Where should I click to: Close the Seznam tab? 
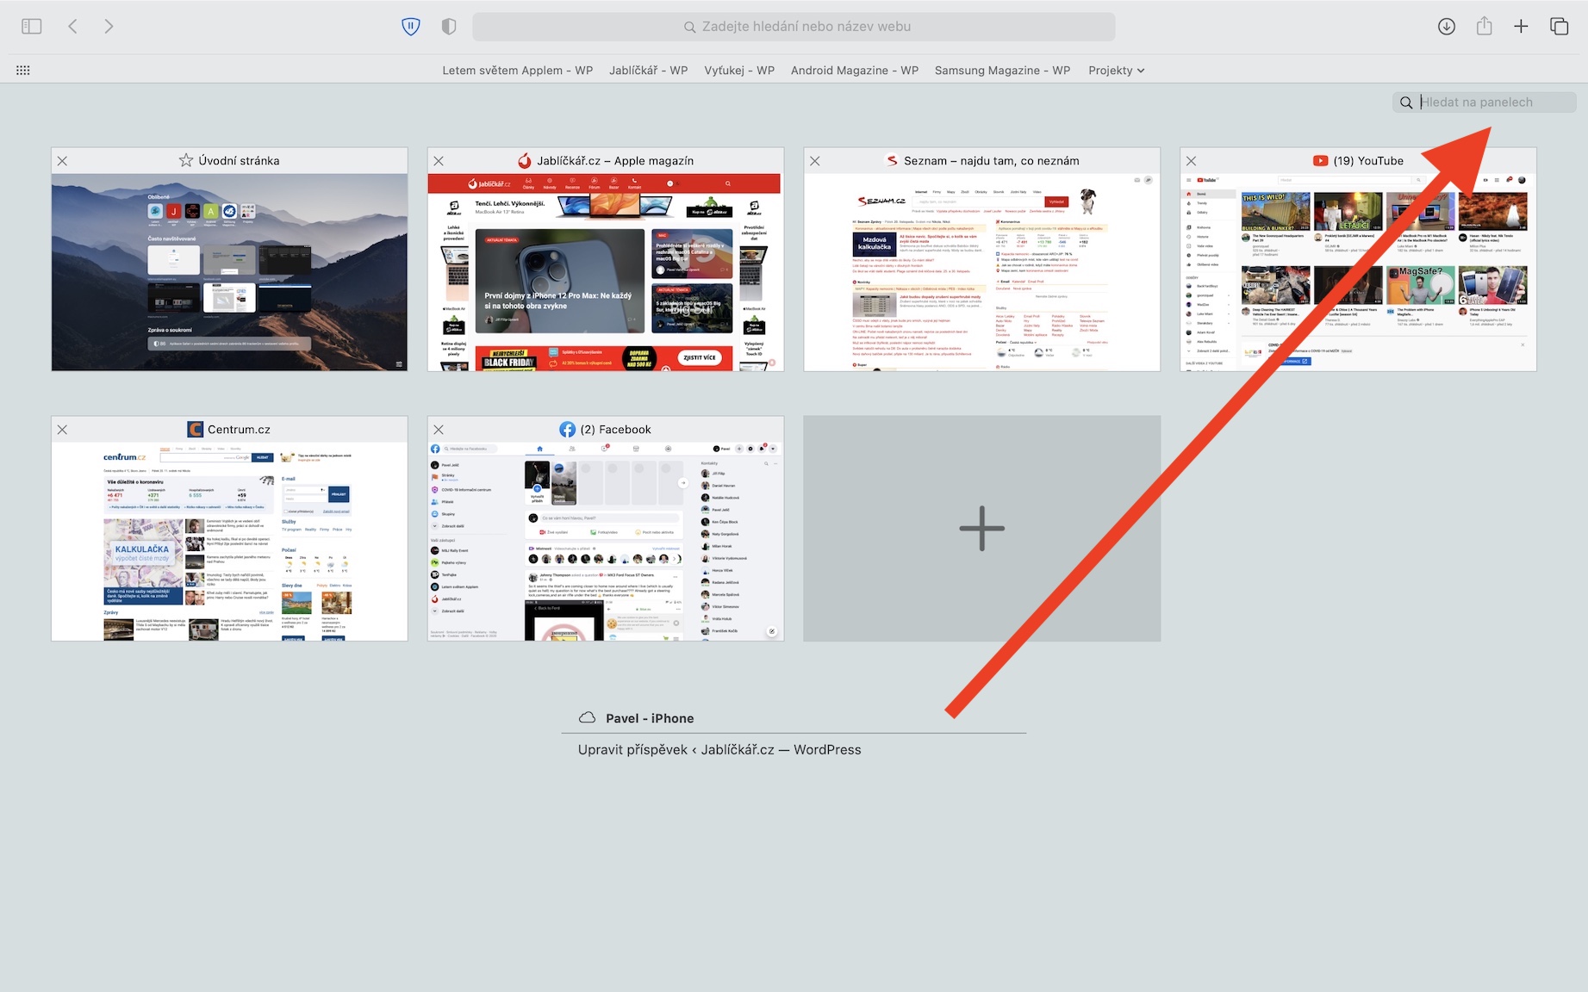coord(815,161)
